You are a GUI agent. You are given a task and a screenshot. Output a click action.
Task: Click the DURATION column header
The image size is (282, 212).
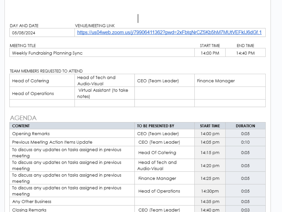(245, 126)
